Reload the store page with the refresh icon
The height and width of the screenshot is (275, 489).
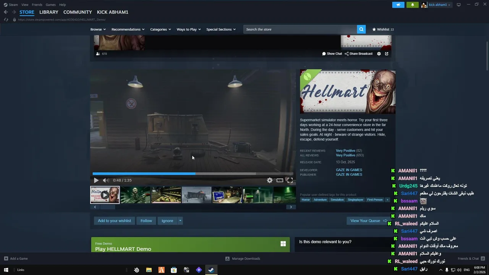tap(6, 19)
